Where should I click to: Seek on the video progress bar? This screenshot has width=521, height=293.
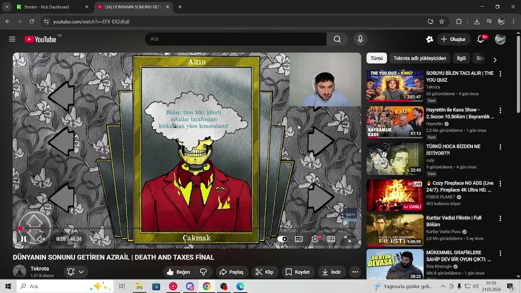coord(187,229)
